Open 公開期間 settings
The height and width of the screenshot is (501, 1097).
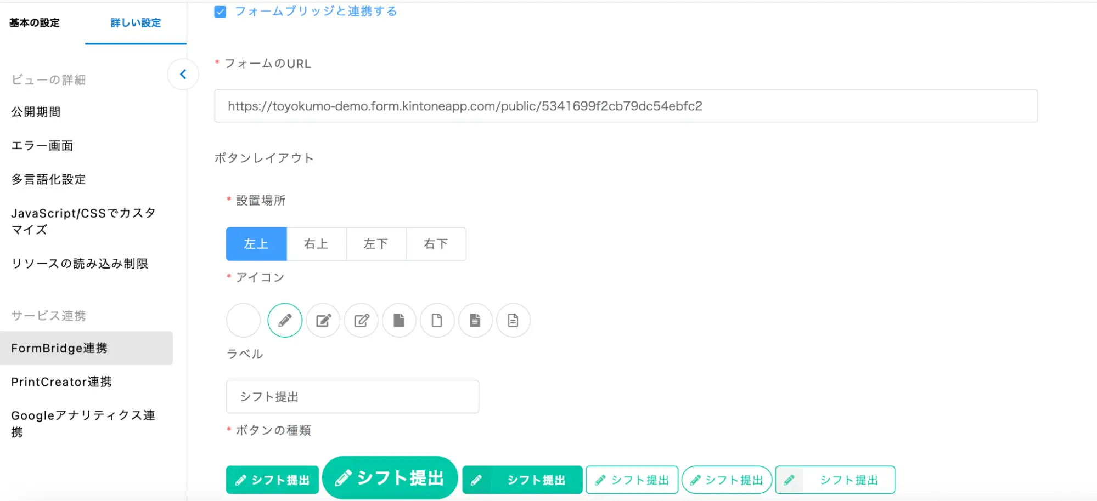coord(36,112)
